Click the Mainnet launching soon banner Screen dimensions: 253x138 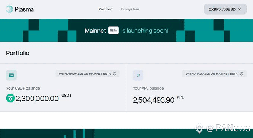[126, 31]
